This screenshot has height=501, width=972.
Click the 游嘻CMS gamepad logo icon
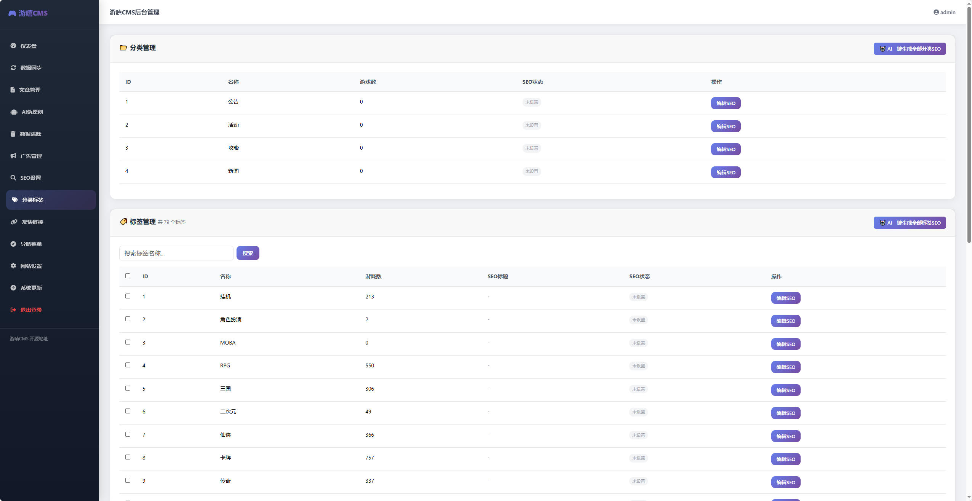pos(12,13)
